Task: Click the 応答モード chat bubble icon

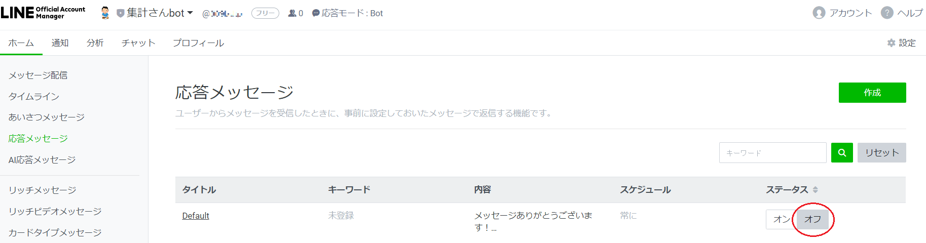Action: (x=316, y=13)
